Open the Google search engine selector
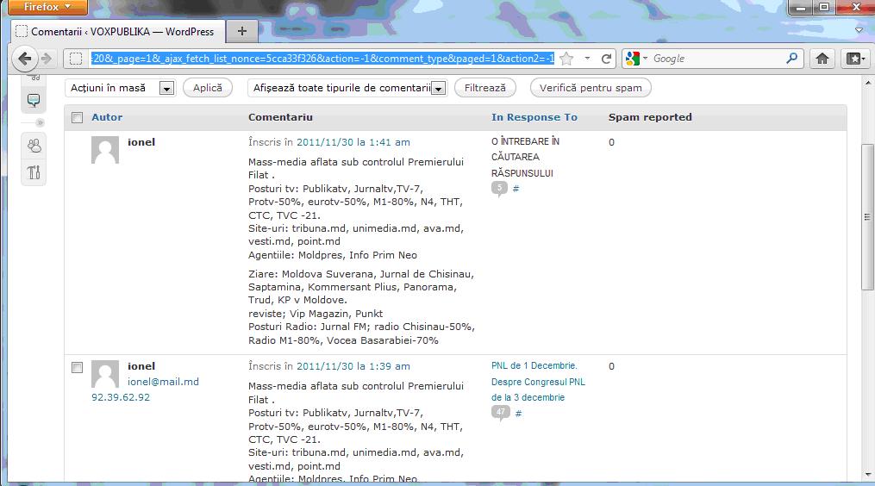875x486 pixels. click(x=636, y=59)
